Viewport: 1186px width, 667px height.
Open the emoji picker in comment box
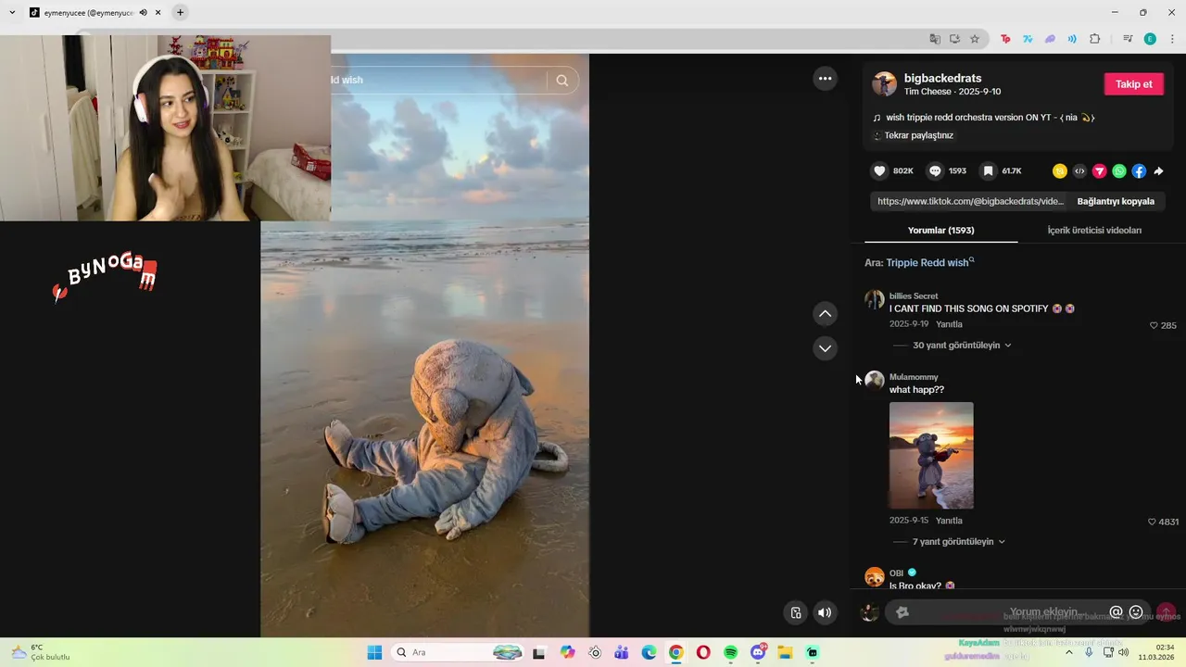pos(1136,612)
